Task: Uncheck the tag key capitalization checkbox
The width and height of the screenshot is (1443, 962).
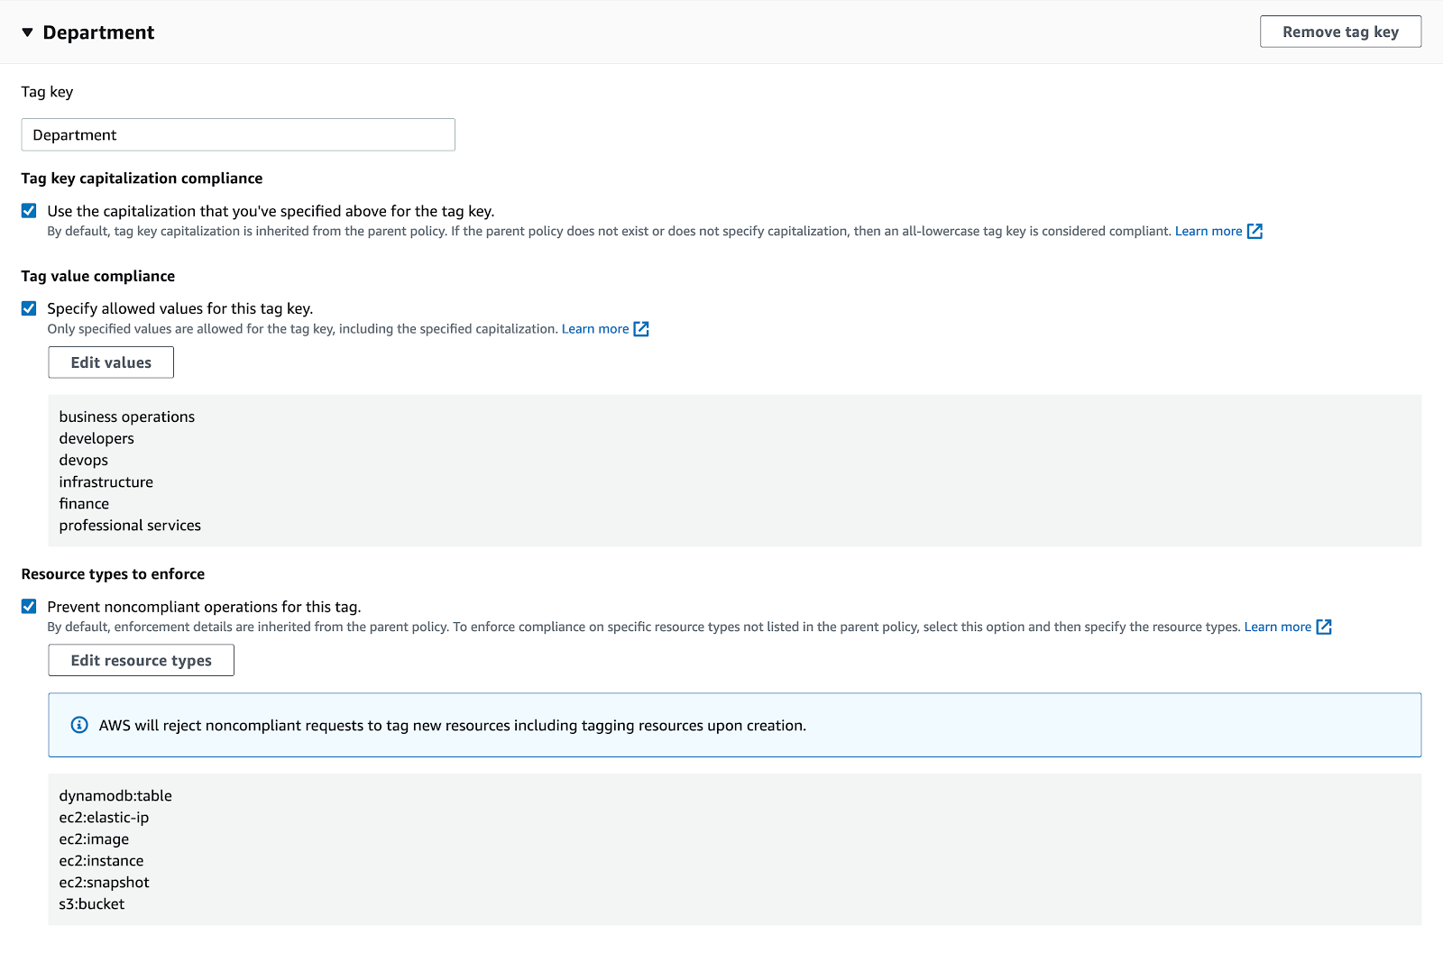Action: [x=29, y=211]
